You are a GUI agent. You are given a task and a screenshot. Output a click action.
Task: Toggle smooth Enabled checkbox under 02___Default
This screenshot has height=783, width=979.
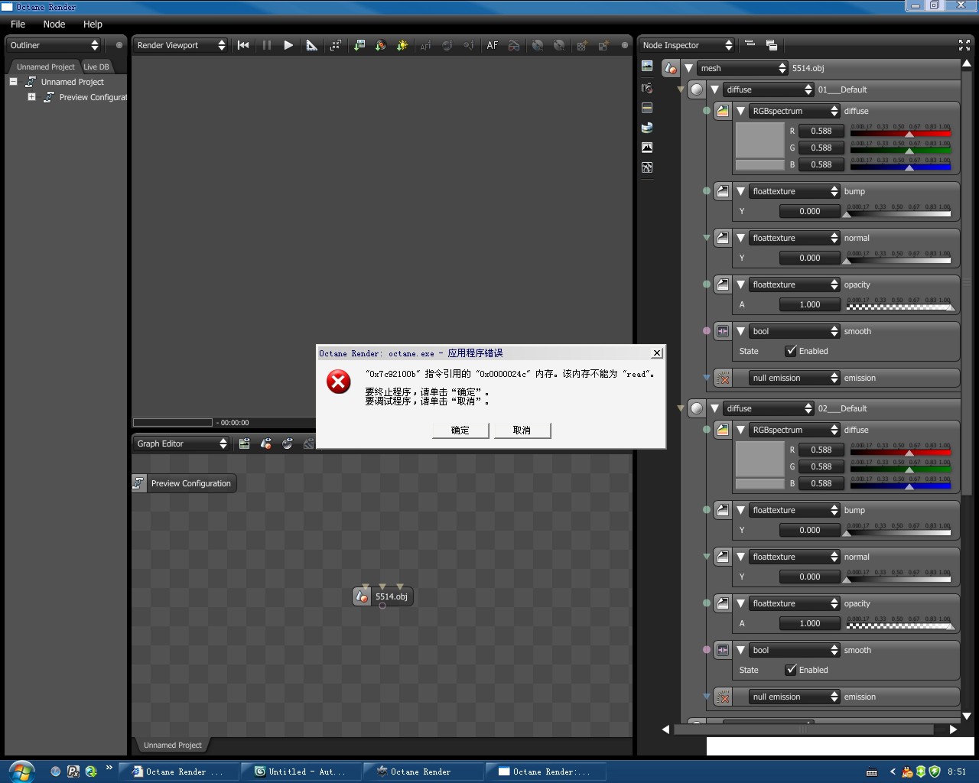click(791, 670)
